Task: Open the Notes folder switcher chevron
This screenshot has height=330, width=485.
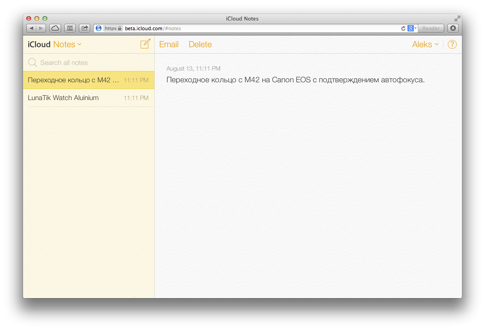Action: click(80, 44)
